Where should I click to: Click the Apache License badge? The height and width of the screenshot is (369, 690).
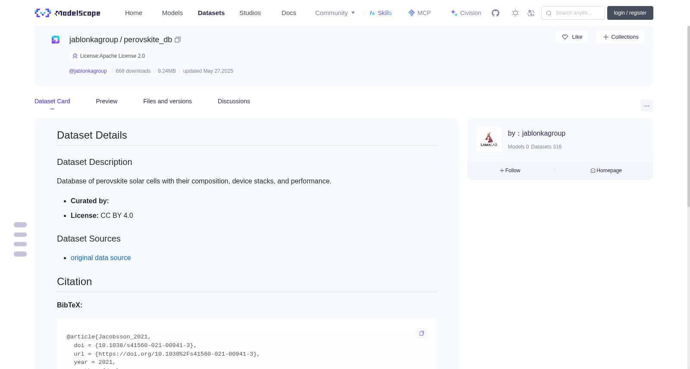tap(108, 56)
